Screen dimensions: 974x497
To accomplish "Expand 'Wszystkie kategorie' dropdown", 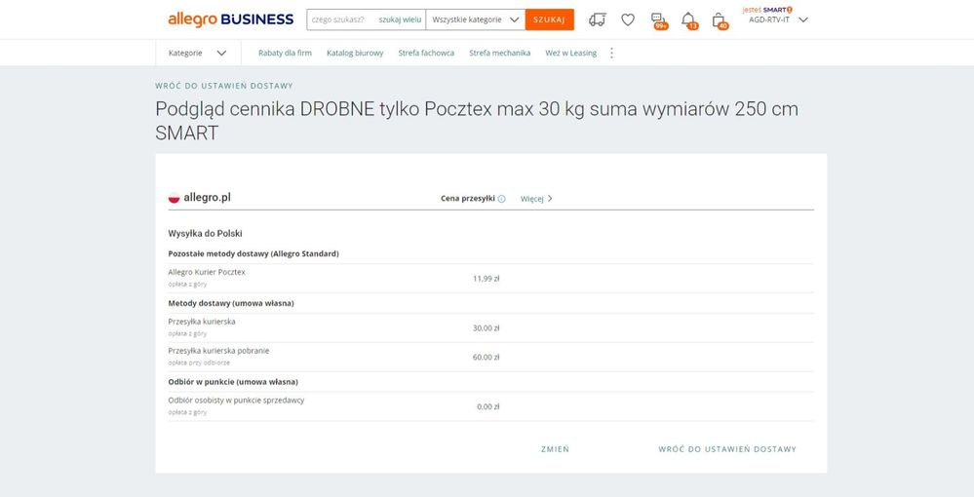I will 475,19.
